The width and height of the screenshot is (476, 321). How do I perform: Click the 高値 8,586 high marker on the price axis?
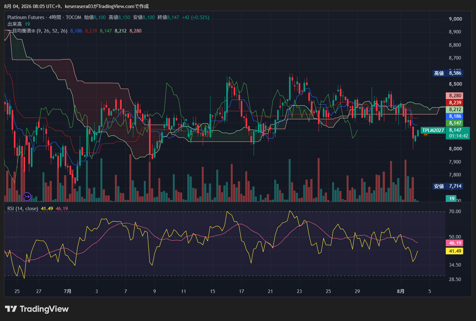pos(448,73)
